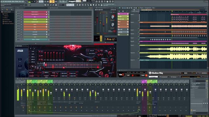Adjust yellow fader in Mixer Matrix plugin
Image resolution: width=209 pixels, height=117 pixels.
pos(107,17)
